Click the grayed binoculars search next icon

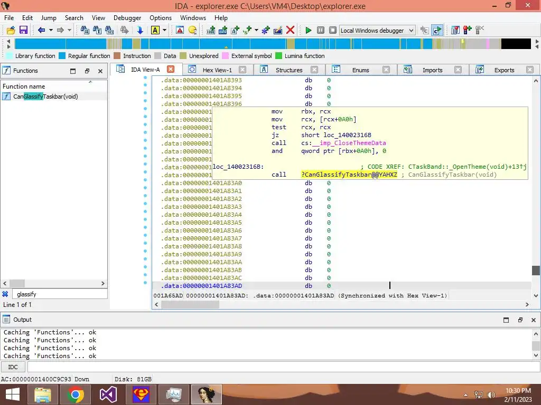[x=124, y=30]
